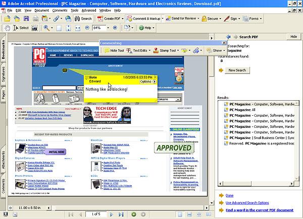Expand the Stamp Tool dropdown
The height and width of the screenshot is (219, 303).
tap(178, 51)
